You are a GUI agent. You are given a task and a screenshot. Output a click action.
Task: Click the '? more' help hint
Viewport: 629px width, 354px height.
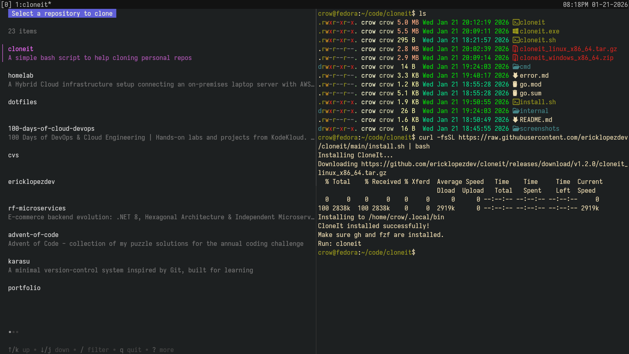163,350
